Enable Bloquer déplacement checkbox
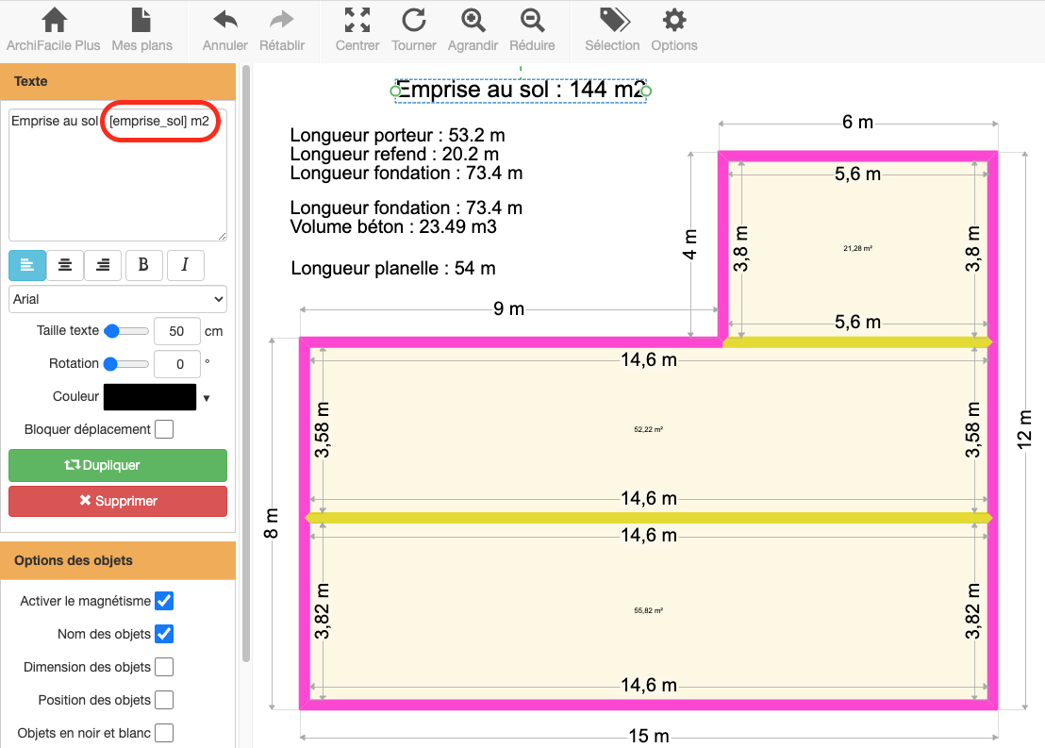 [x=164, y=429]
